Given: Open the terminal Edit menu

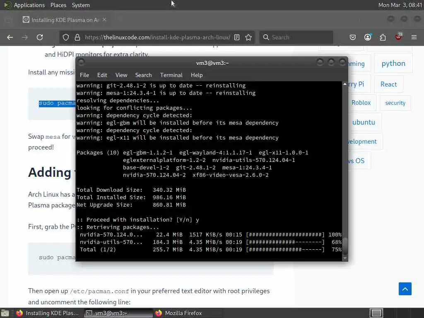Looking at the screenshot, I should pyautogui.click(x=102, y=75).
